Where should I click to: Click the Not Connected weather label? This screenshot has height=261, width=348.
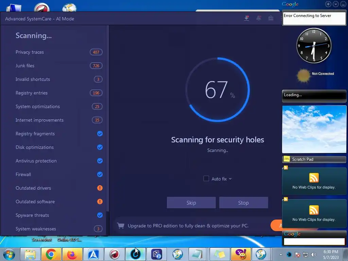323,74
